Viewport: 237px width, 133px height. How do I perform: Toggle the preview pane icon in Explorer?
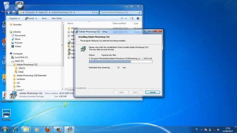tap(132, 18)
